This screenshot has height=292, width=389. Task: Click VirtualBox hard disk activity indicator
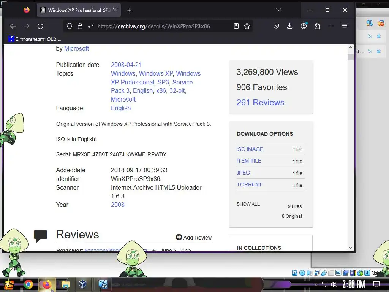[294, 273]
